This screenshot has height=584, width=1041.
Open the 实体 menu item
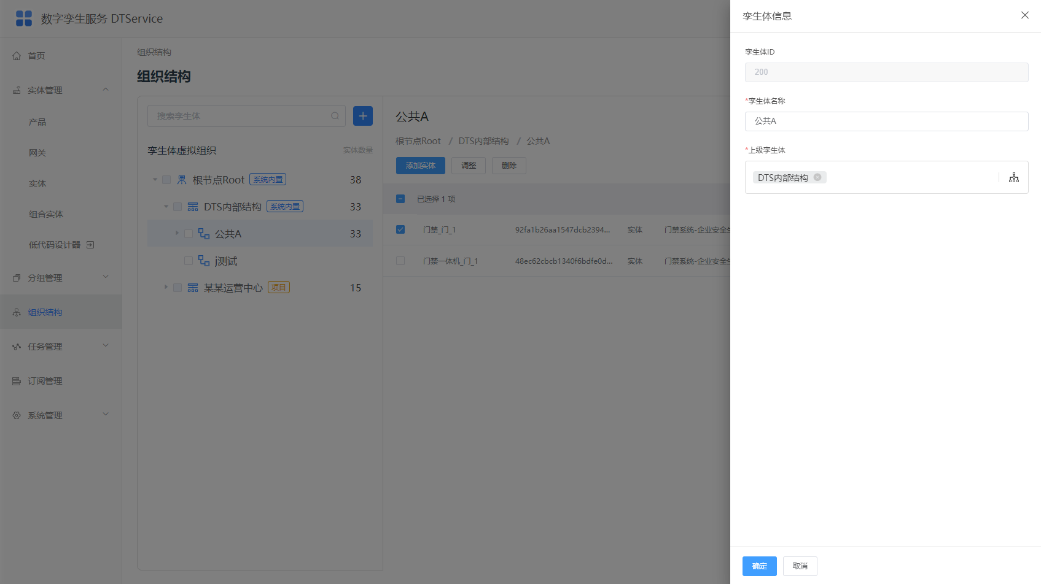pyautogui.click(x=37, y=183)
